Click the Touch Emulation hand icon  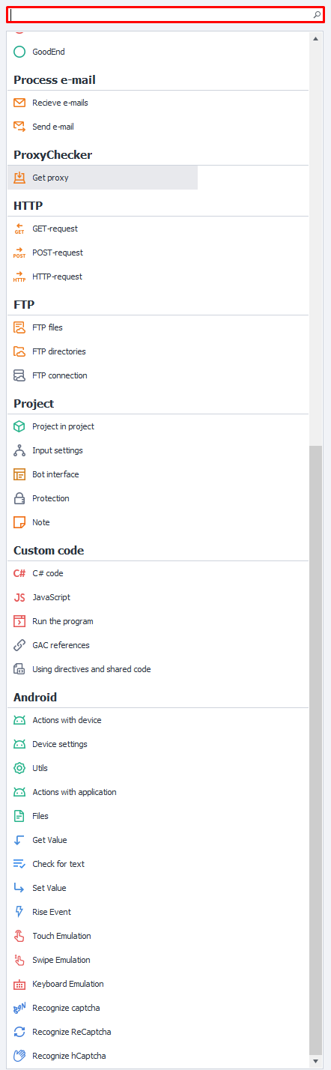click(x=19, y=936)
